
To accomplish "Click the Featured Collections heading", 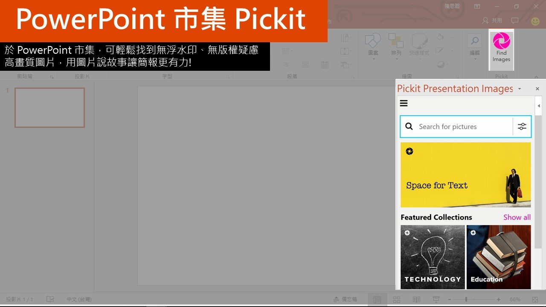I will [x=436, y=217].
